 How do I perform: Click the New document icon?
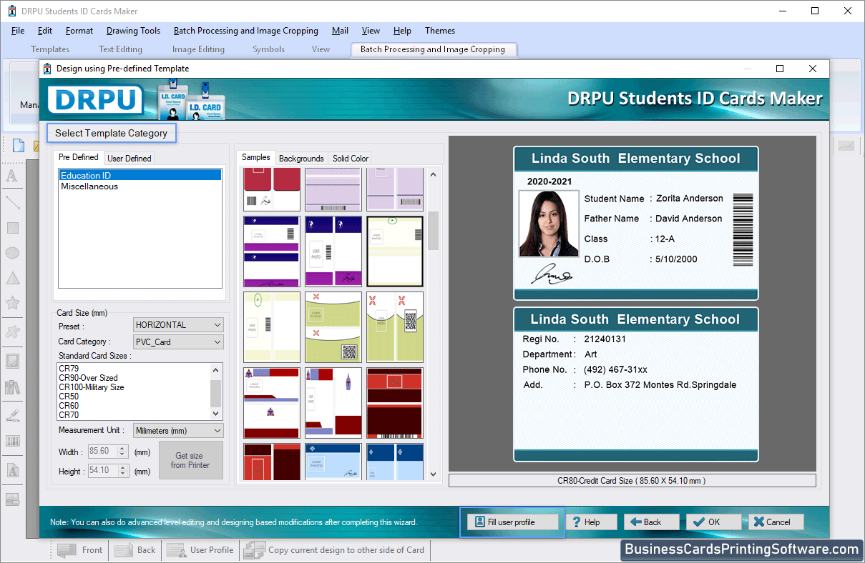[x=19, y=146]
